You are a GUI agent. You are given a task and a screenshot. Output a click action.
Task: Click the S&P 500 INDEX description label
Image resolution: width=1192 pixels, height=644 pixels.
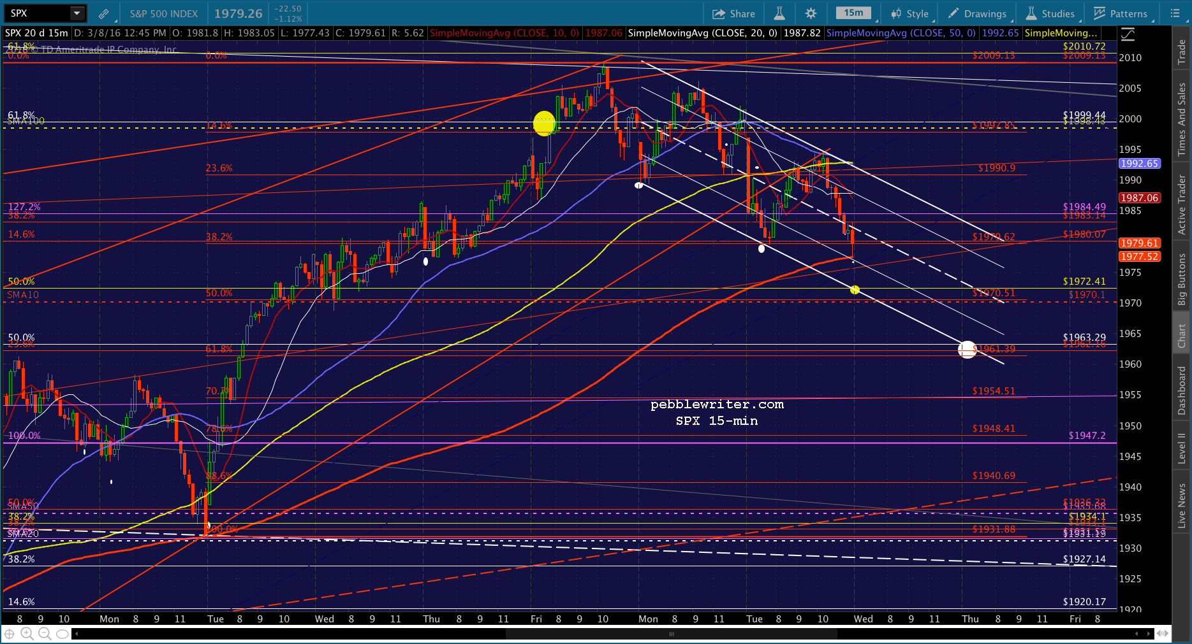pyautogui.click(x=164, y=13)
